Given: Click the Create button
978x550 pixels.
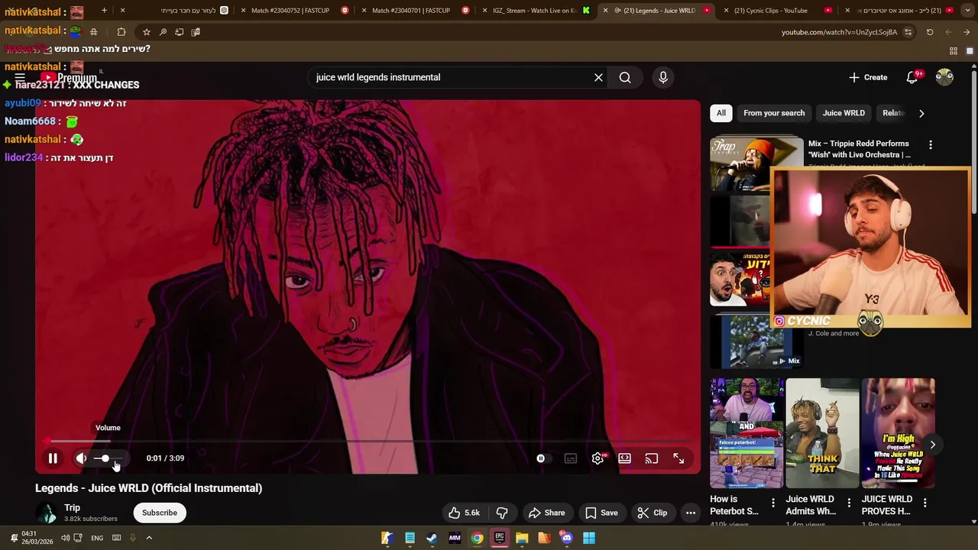Looking at the screenshot, I should click(868, 77).
